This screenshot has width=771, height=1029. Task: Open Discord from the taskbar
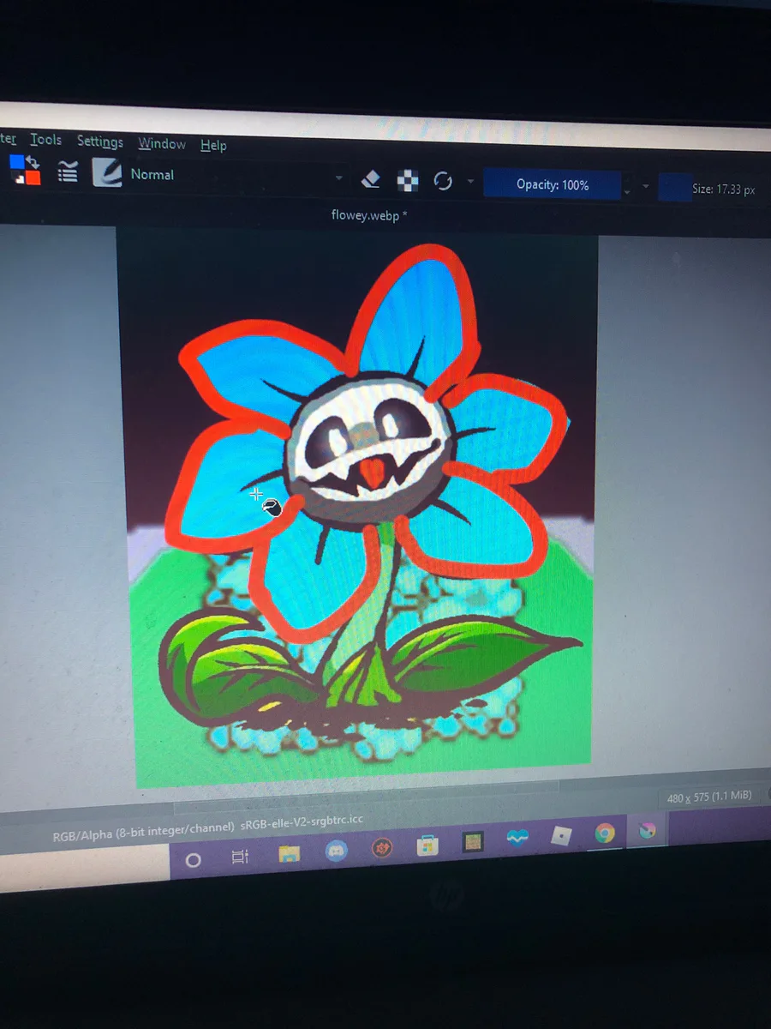pos(336,850)
